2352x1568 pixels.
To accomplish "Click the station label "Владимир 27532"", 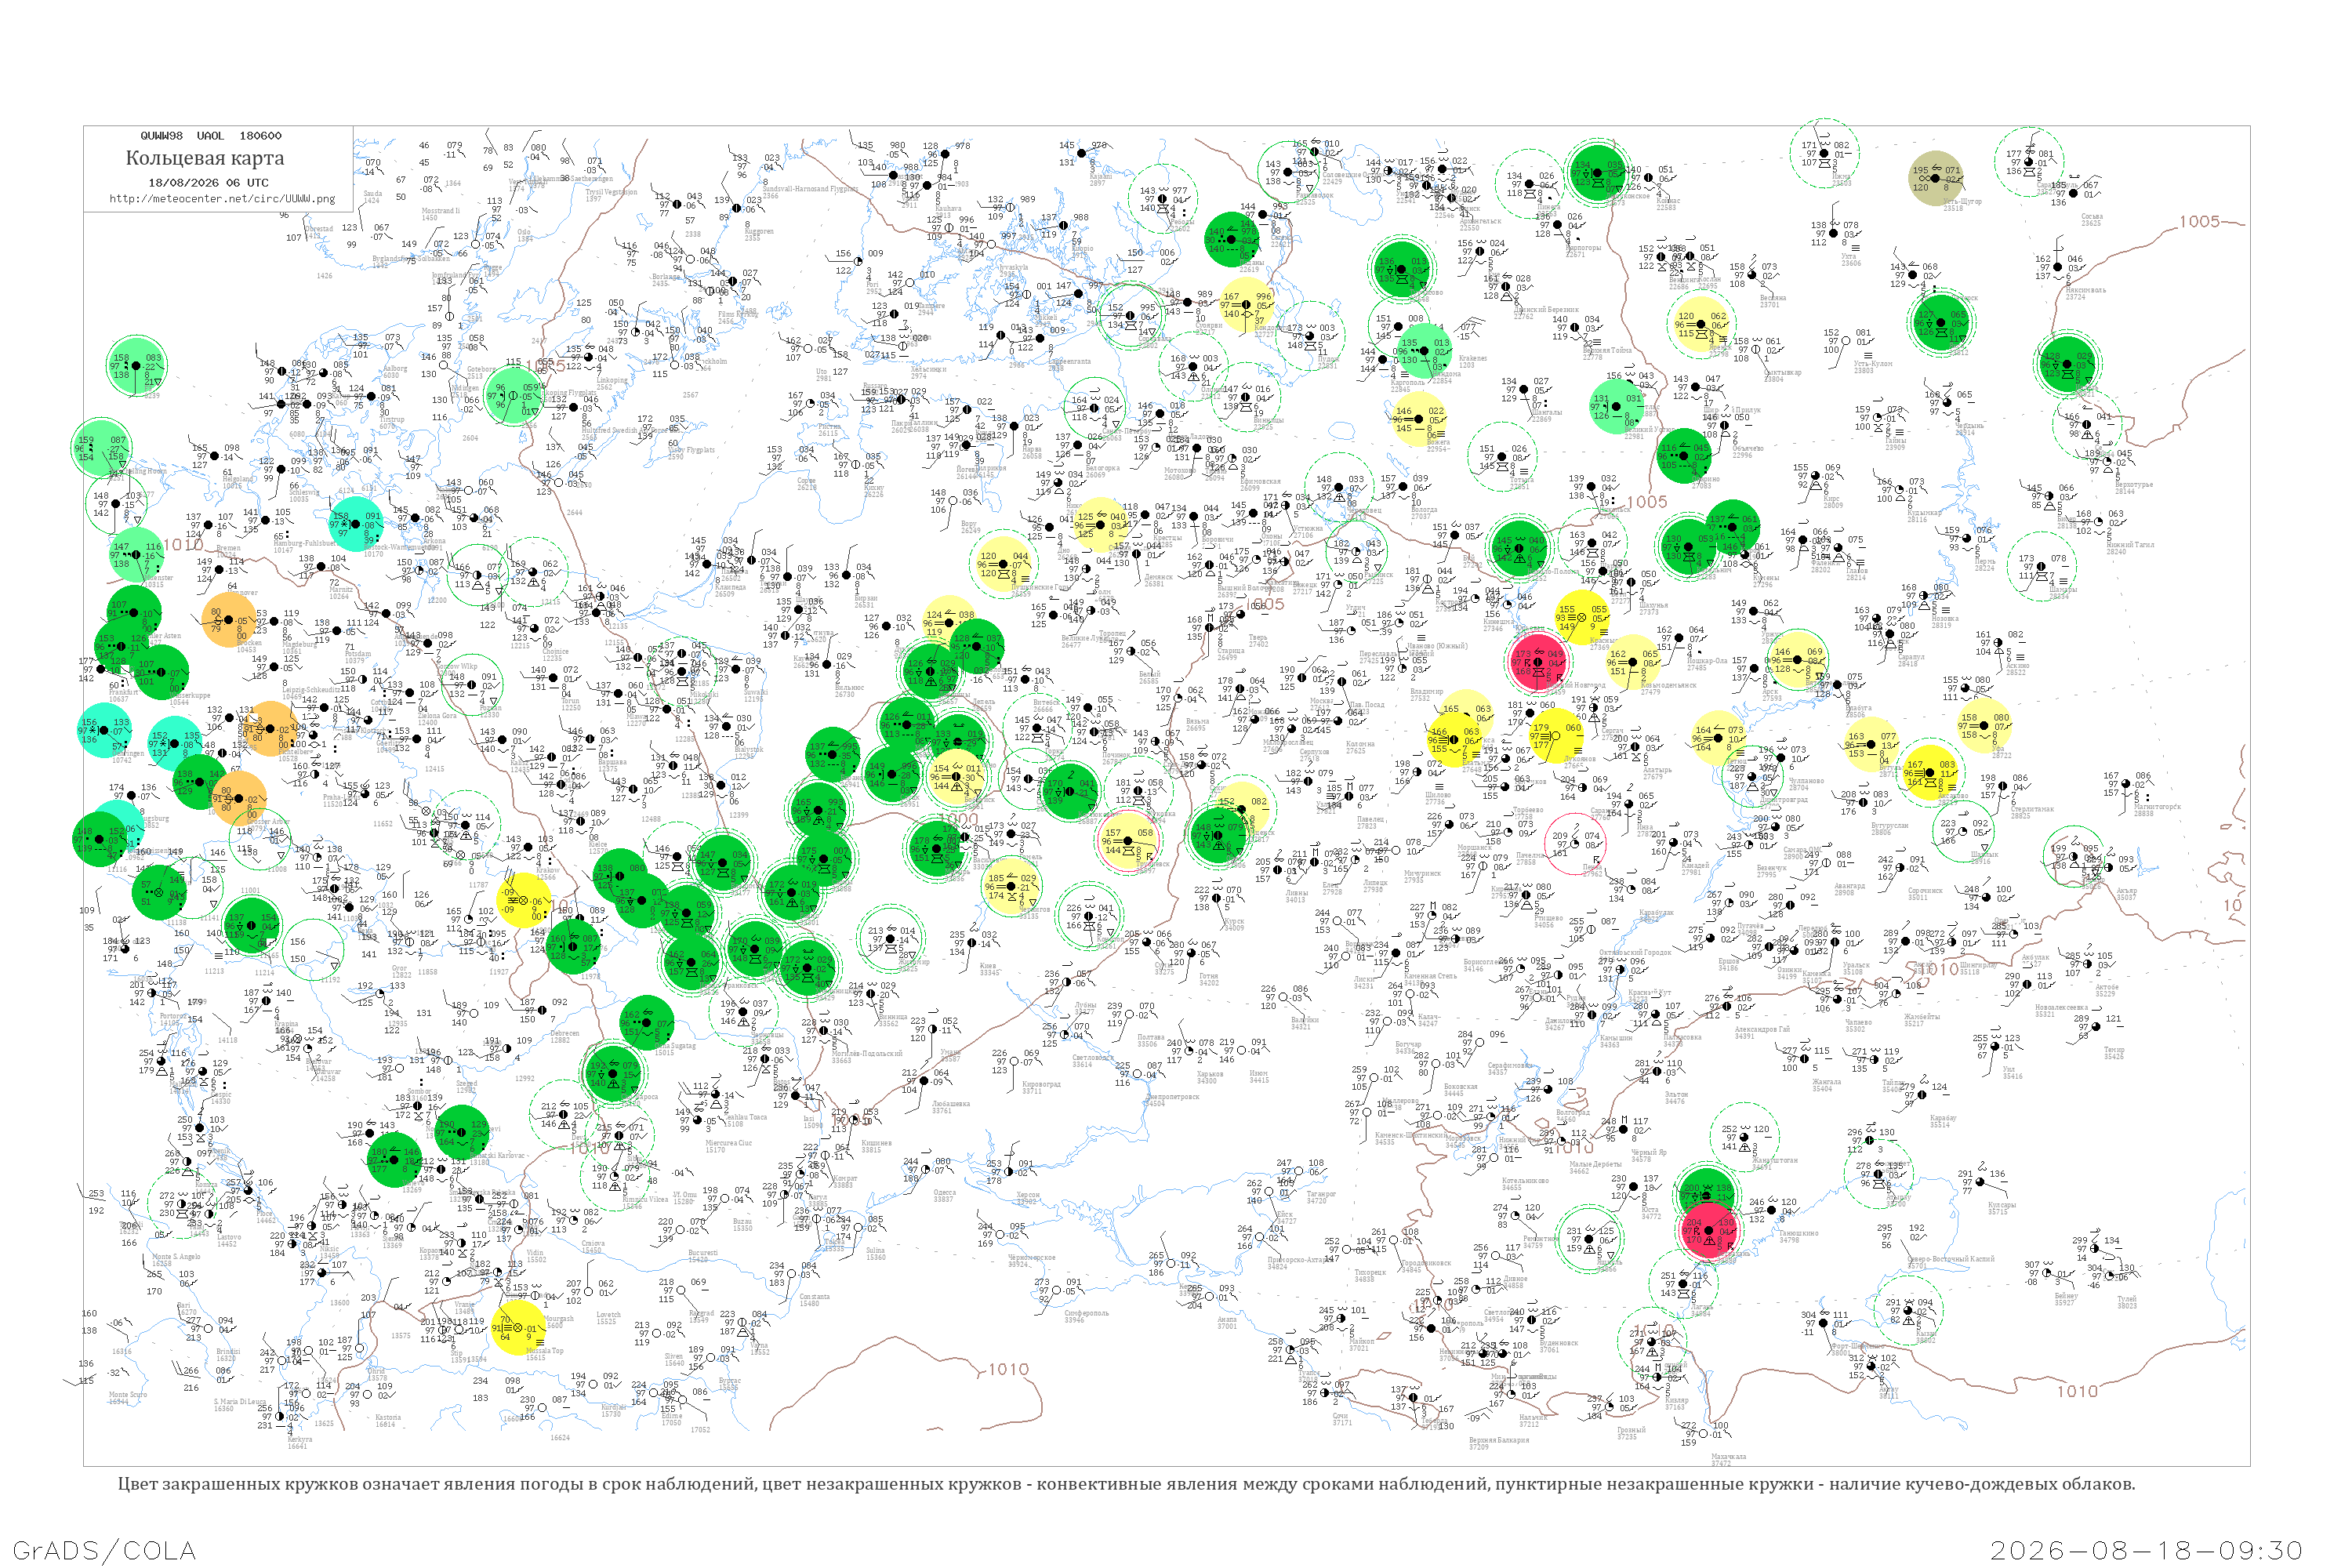I will tap(1427, 695).
